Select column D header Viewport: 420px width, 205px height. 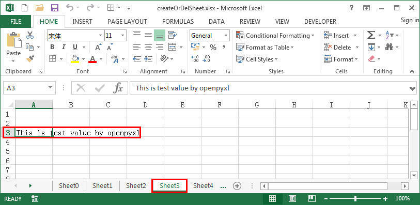pyautogui.click(x=145, y=105)
